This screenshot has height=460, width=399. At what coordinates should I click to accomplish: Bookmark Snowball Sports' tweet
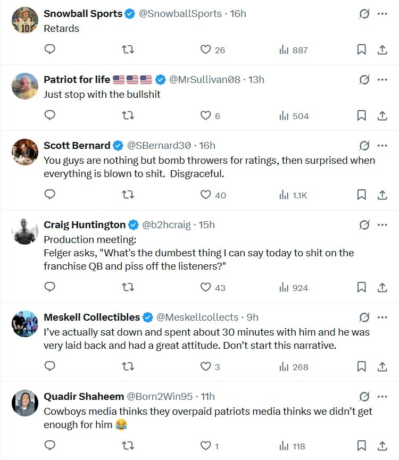[361, 49]
